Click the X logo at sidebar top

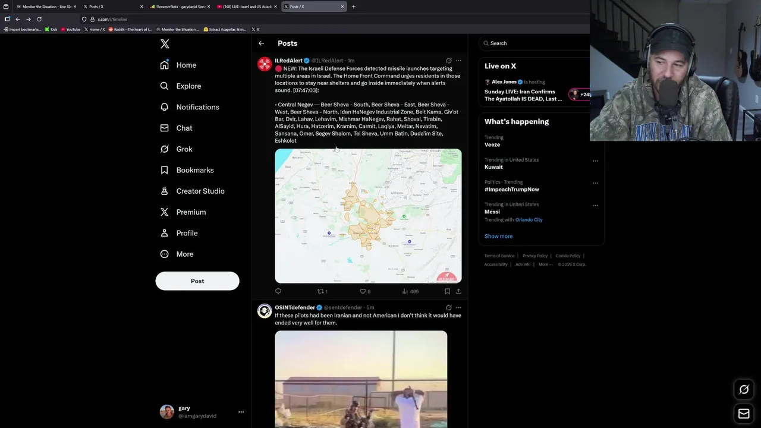click(165, 44)
